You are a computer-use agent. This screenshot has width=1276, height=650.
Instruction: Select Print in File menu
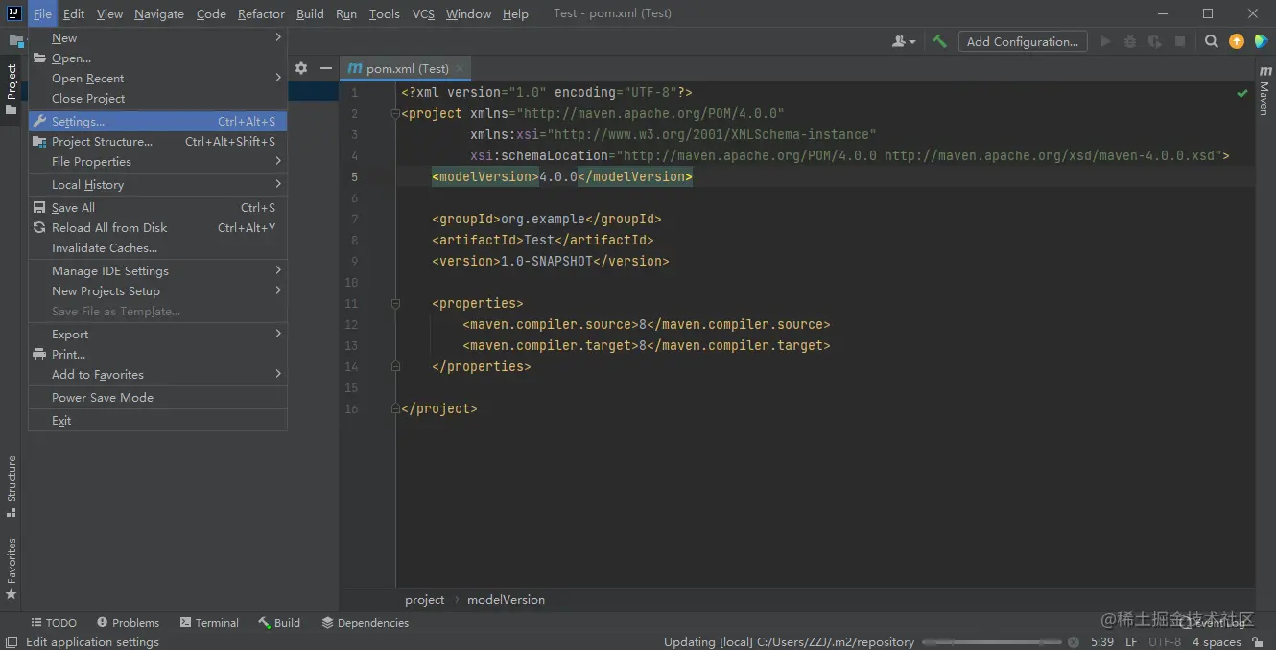(158, 355)
